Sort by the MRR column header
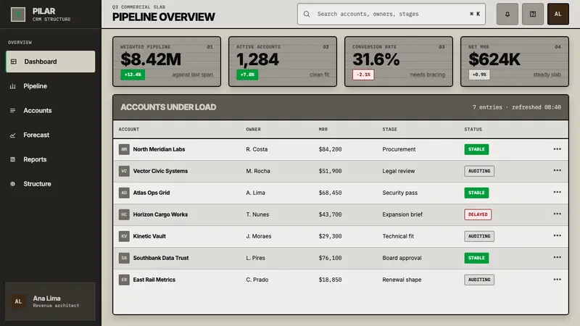This screenshot has width=580, height=326. (323, 130)
